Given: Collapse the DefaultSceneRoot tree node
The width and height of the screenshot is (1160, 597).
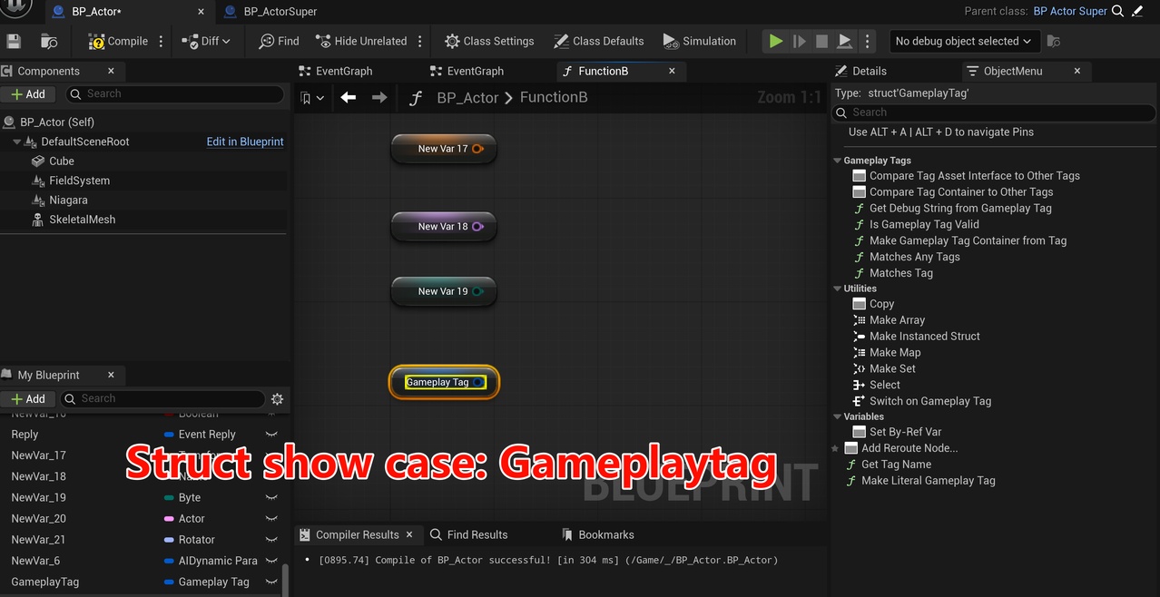Looking at the screenshot, I should (x=17, y=142).
